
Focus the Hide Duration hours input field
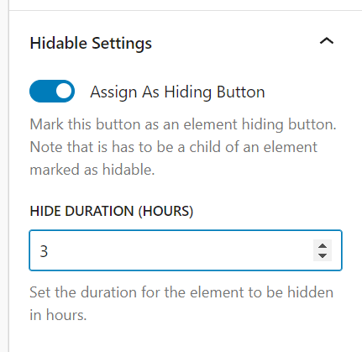pos(186,250)
